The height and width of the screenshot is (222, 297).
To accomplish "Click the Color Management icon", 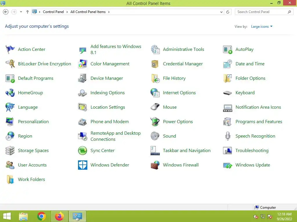I will coord(83,64).
